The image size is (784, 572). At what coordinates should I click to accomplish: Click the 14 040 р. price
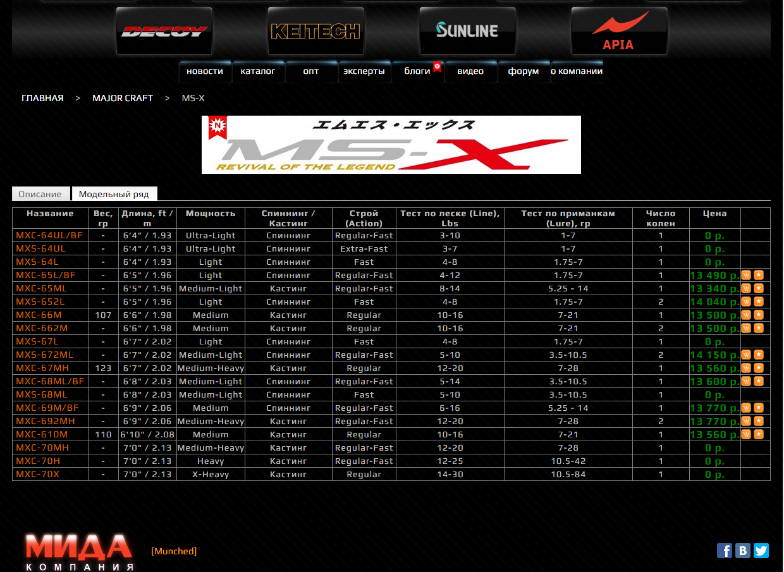pos(715,301)
